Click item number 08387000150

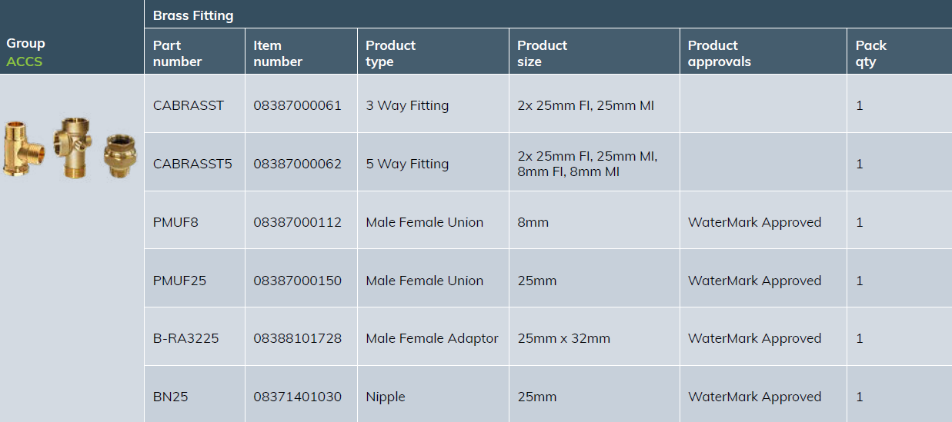[297, 281]
